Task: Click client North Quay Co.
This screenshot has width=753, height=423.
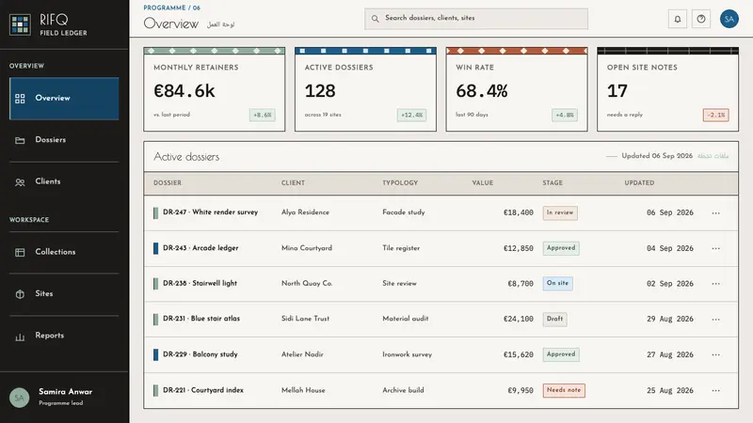Action: [307, 284]
